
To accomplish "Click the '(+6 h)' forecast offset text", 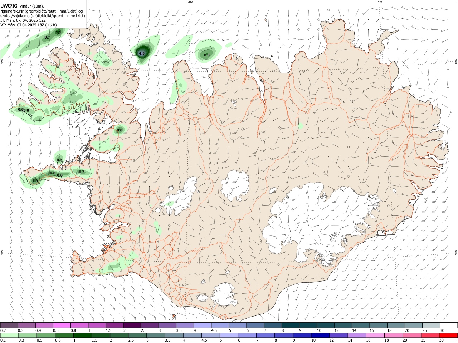I will 51,25.
